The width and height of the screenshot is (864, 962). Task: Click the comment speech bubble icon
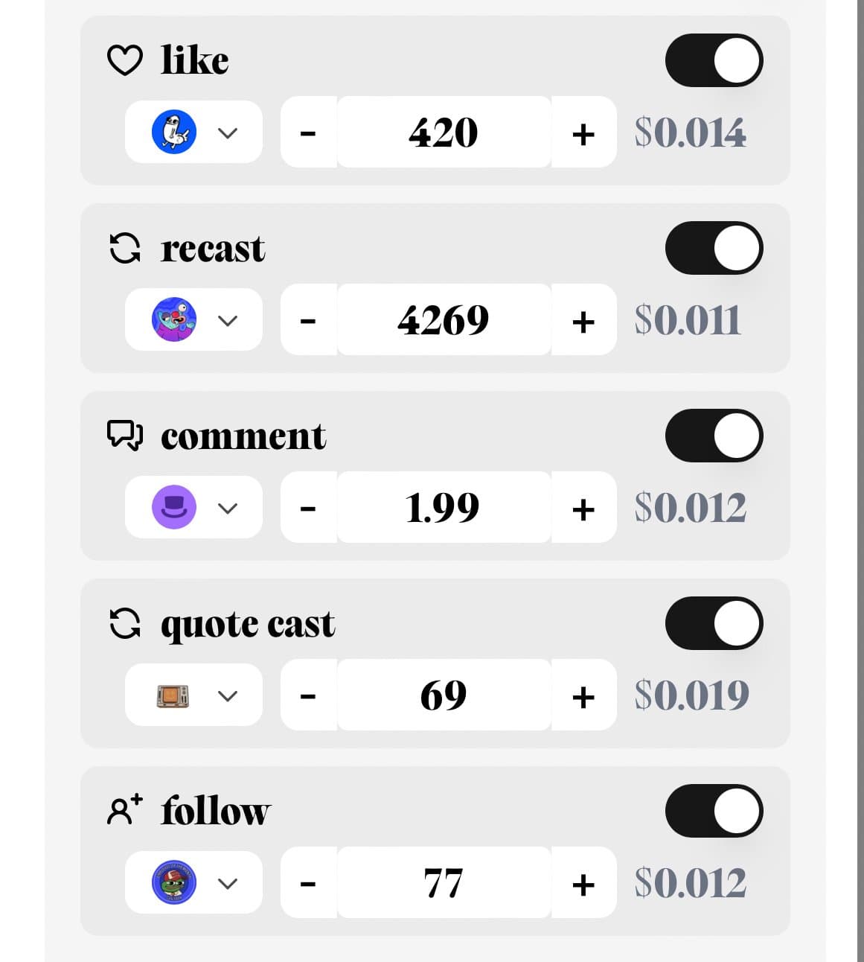[x=125, y=436]
